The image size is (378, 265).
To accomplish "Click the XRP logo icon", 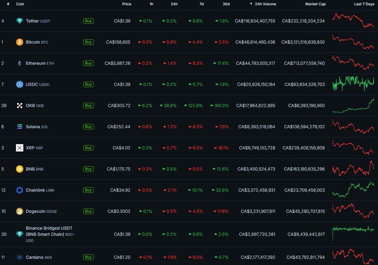I will [20, 147].
